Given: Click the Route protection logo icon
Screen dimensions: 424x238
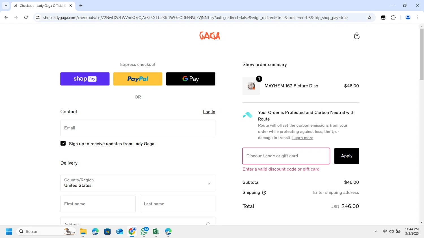Looking at the screenshot, I should (248, 115).
